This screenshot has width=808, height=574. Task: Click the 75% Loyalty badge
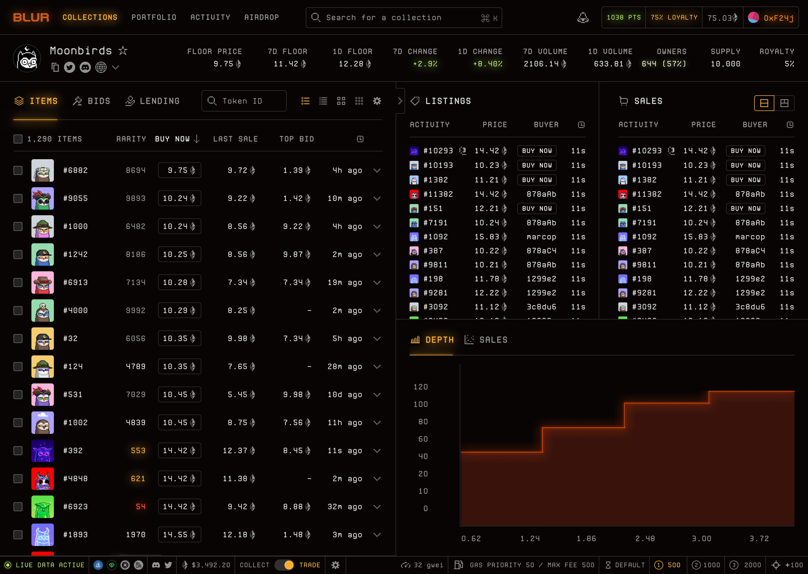tap(674, 17)
